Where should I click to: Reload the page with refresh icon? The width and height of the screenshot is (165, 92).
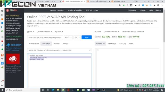click(10, 5)
